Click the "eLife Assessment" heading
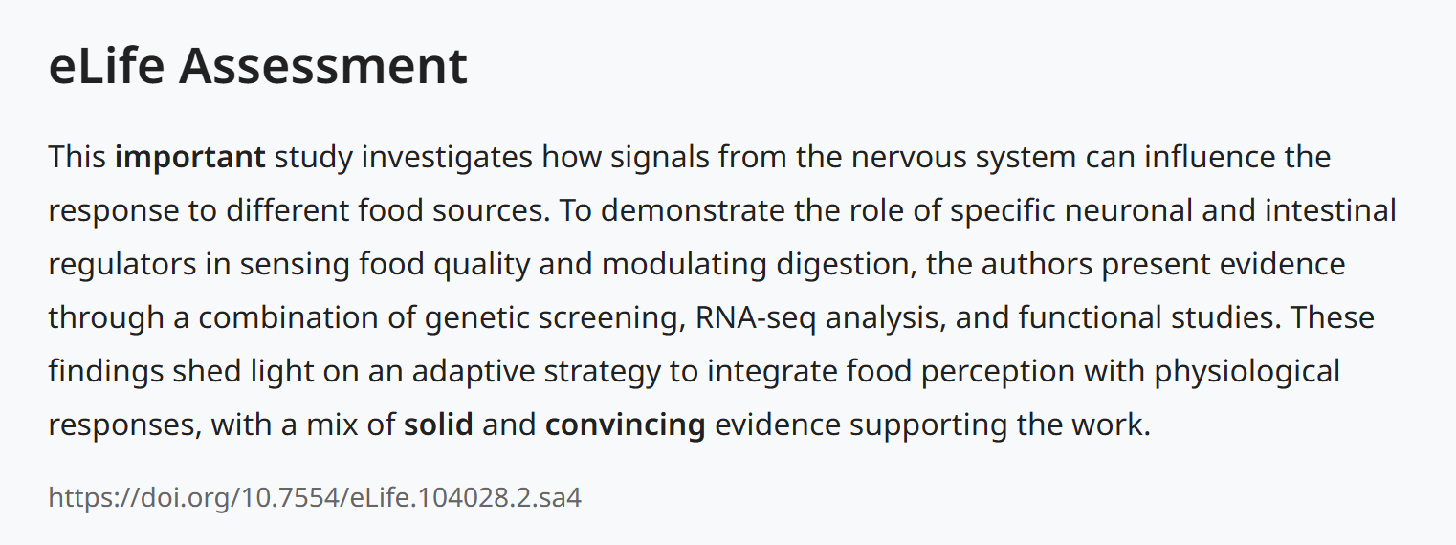Viewport: 1456px width, 545px height. coord(258,67)
